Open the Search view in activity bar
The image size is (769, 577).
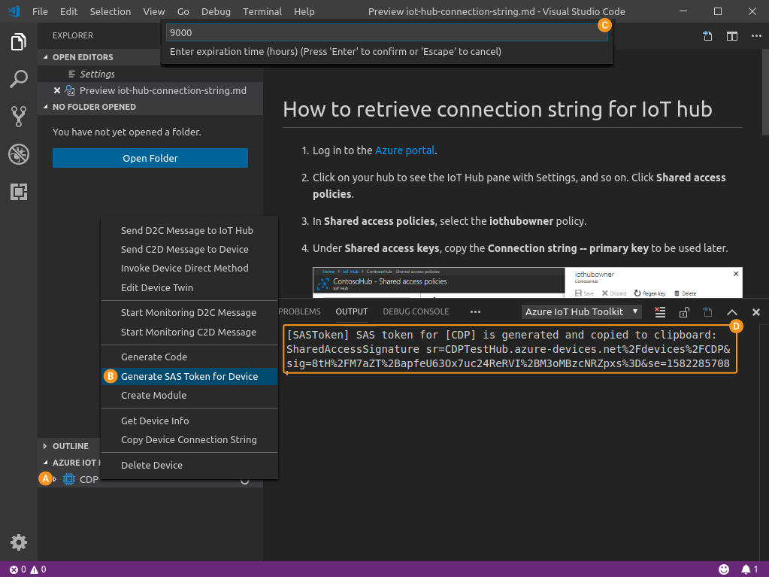coord(19,78)
